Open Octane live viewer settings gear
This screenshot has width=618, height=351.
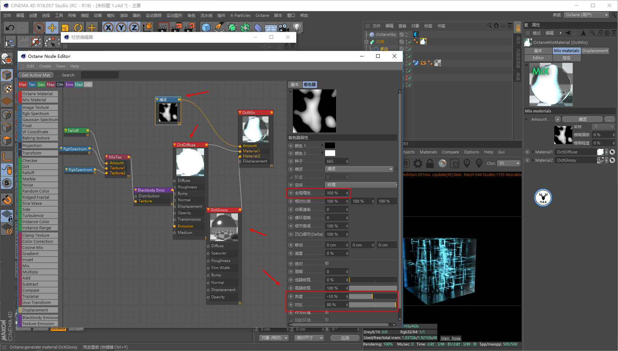pyautogui.click(x=418, y=164)
